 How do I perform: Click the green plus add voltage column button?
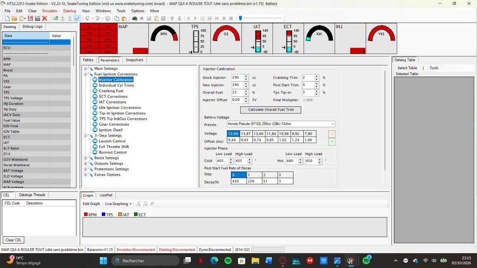coord(332,141)
